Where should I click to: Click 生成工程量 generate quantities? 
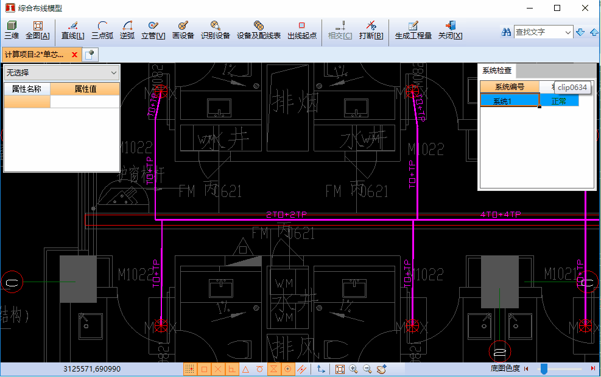[413, 30]
